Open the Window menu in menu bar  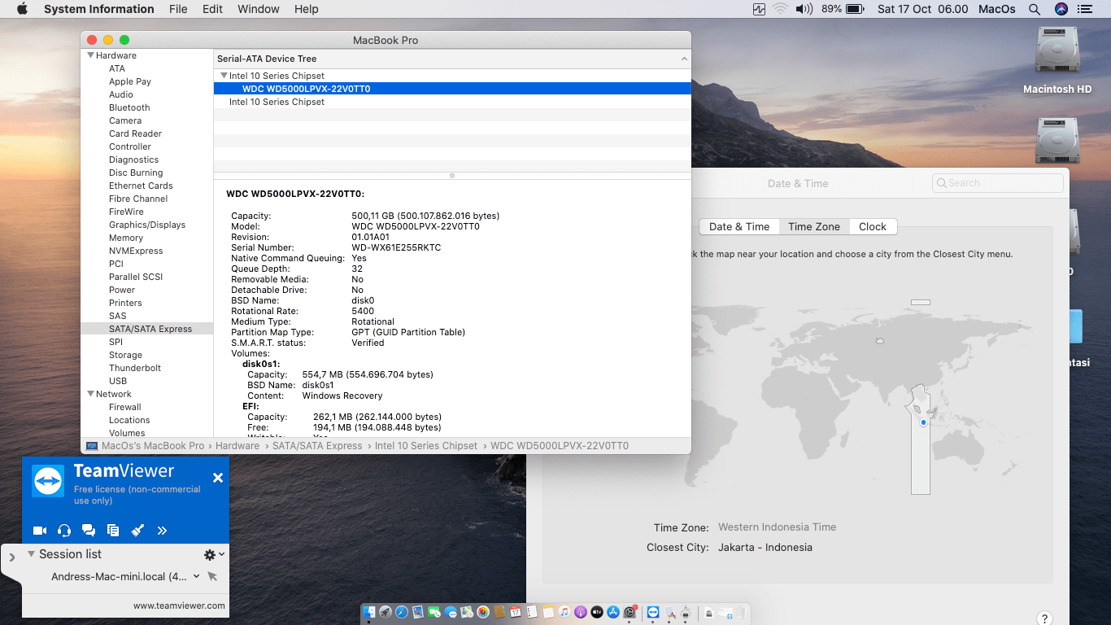(258, 9)
